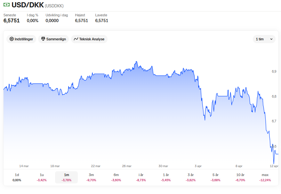The height and width of the screenshot is (194, 281).
Task: Open the 1 tim interval selector
Action: [x=264, y=39]
